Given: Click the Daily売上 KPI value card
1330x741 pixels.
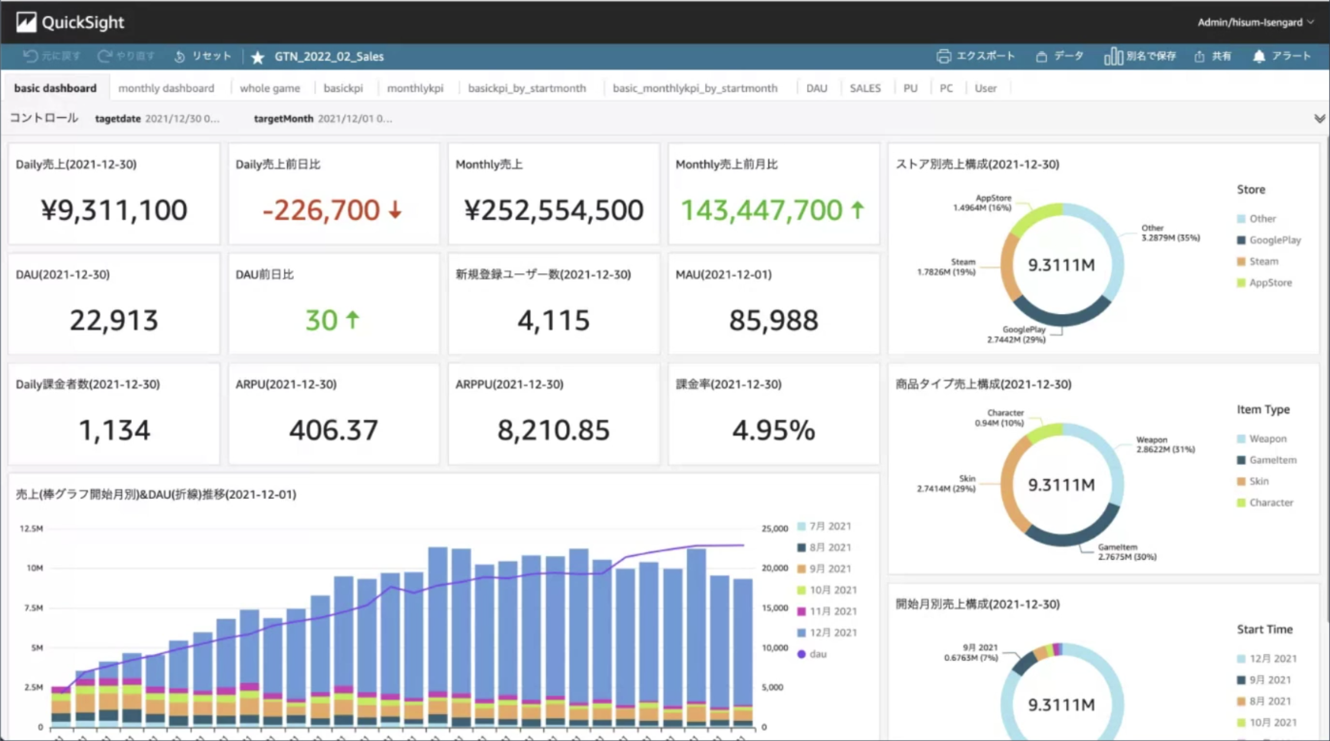Looking at the screenshot, I should click(114, 210).
